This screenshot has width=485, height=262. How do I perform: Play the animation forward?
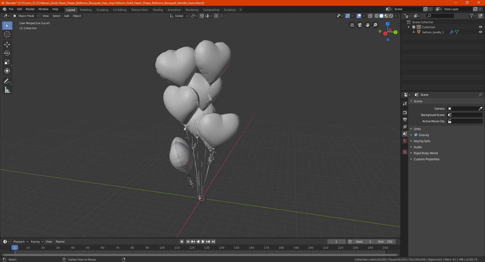tap(203, 242)
